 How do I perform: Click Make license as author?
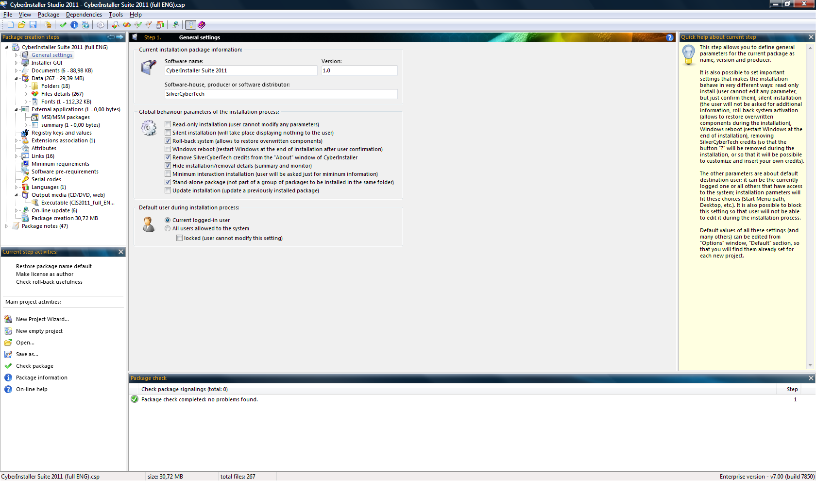click(x=45, y=274)
